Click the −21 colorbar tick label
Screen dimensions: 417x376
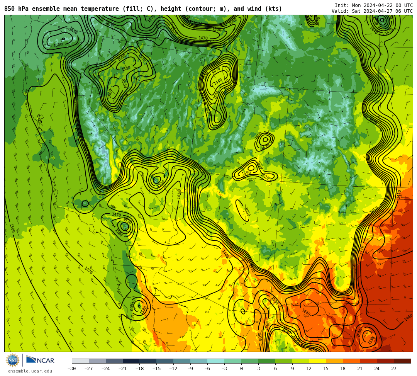point(123,369)
